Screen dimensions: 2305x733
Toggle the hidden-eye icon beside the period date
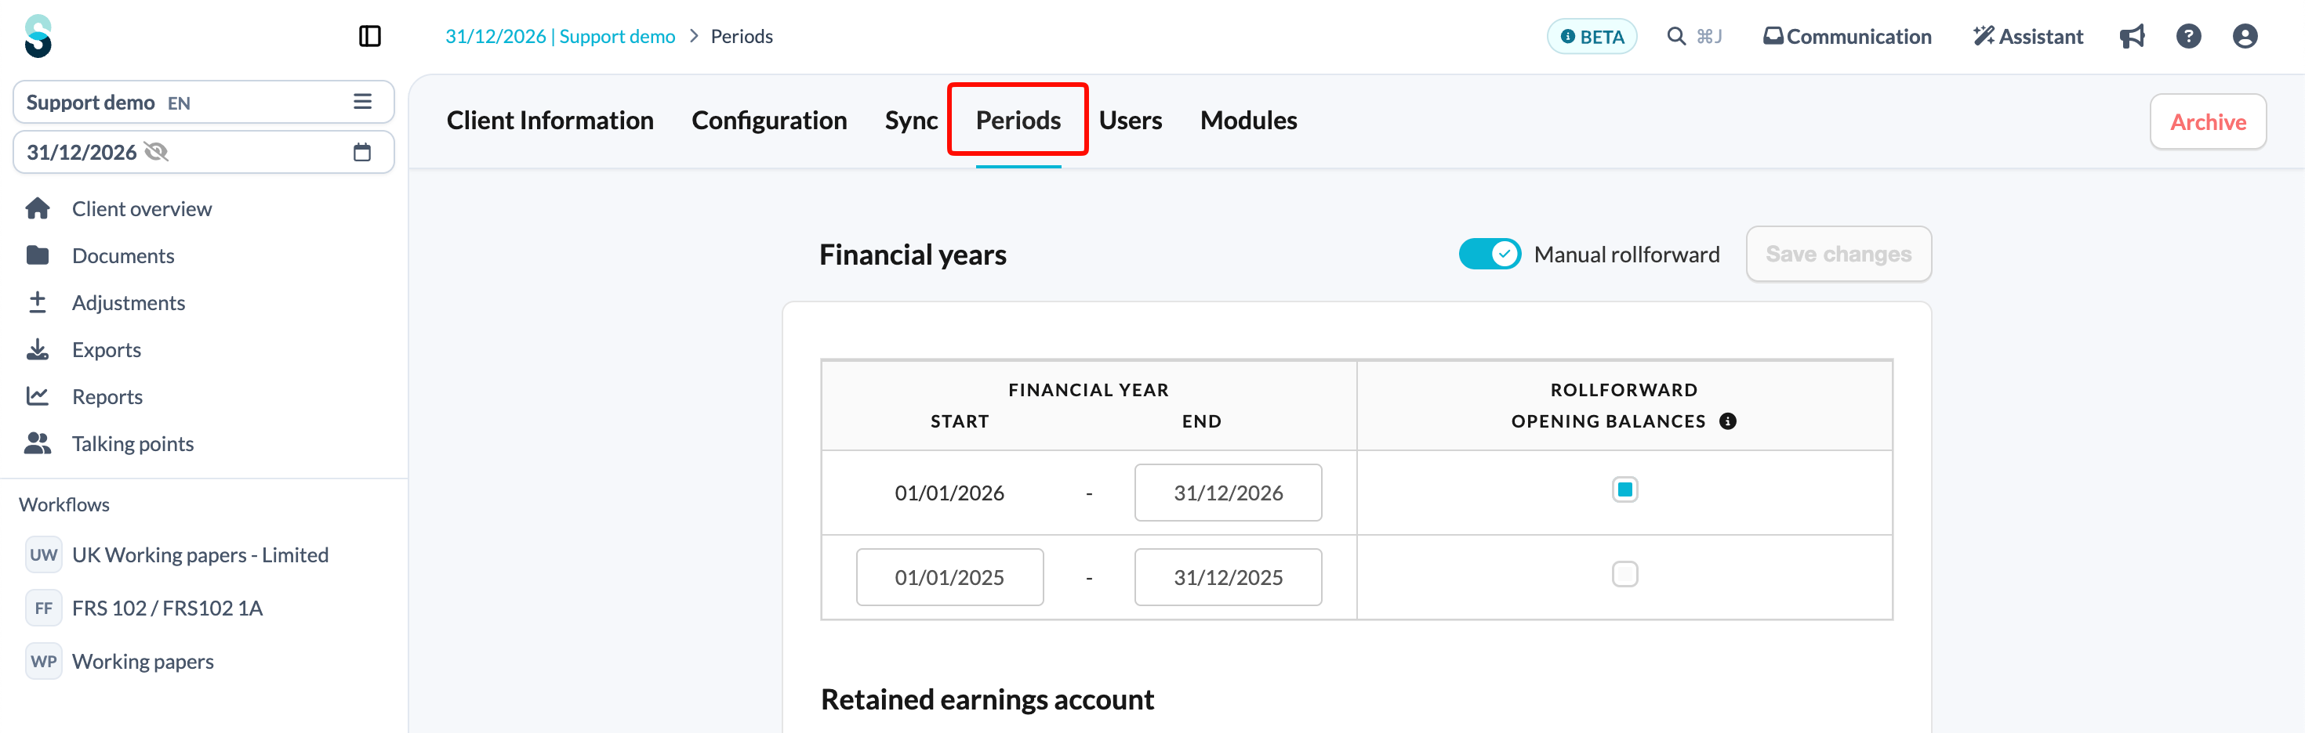pos(157,152)
